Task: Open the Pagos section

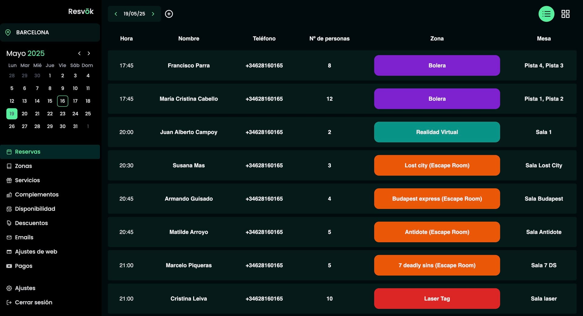Action: coord(23,266)
